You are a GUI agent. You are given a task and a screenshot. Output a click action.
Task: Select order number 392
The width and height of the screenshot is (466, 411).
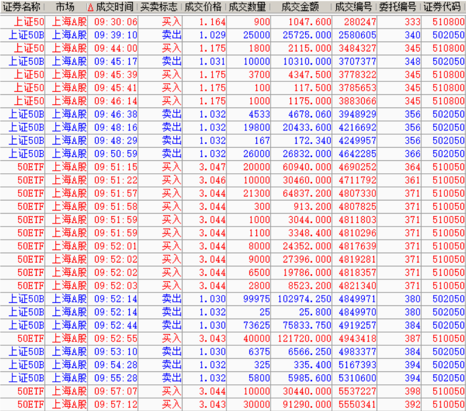(413, 404)
